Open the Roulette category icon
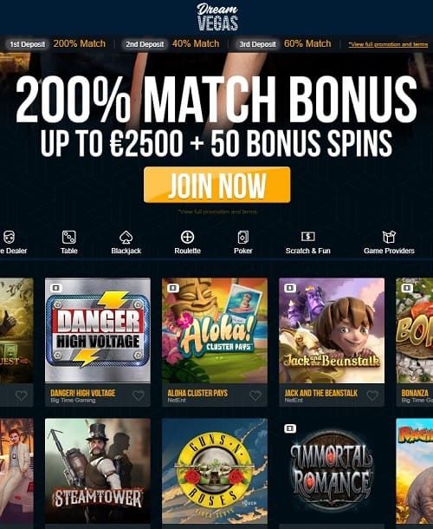This screenshot has width=433, height=529. tap(187, 237)
